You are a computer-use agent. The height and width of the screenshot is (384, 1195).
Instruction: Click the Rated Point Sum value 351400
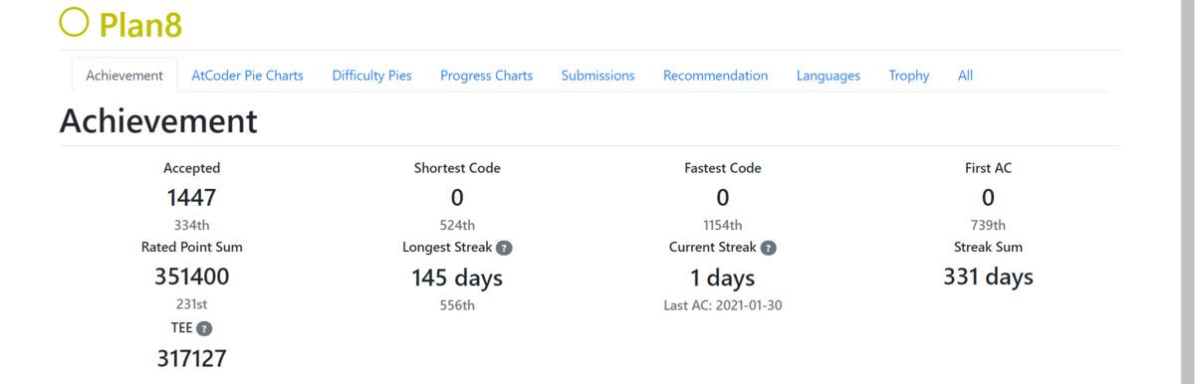click(191, 277)
